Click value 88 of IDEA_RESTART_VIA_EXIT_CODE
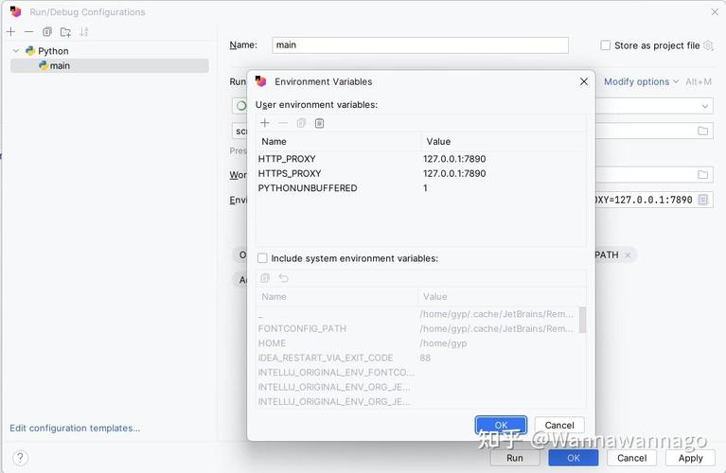The image size is (726, 473). point(425,358)
